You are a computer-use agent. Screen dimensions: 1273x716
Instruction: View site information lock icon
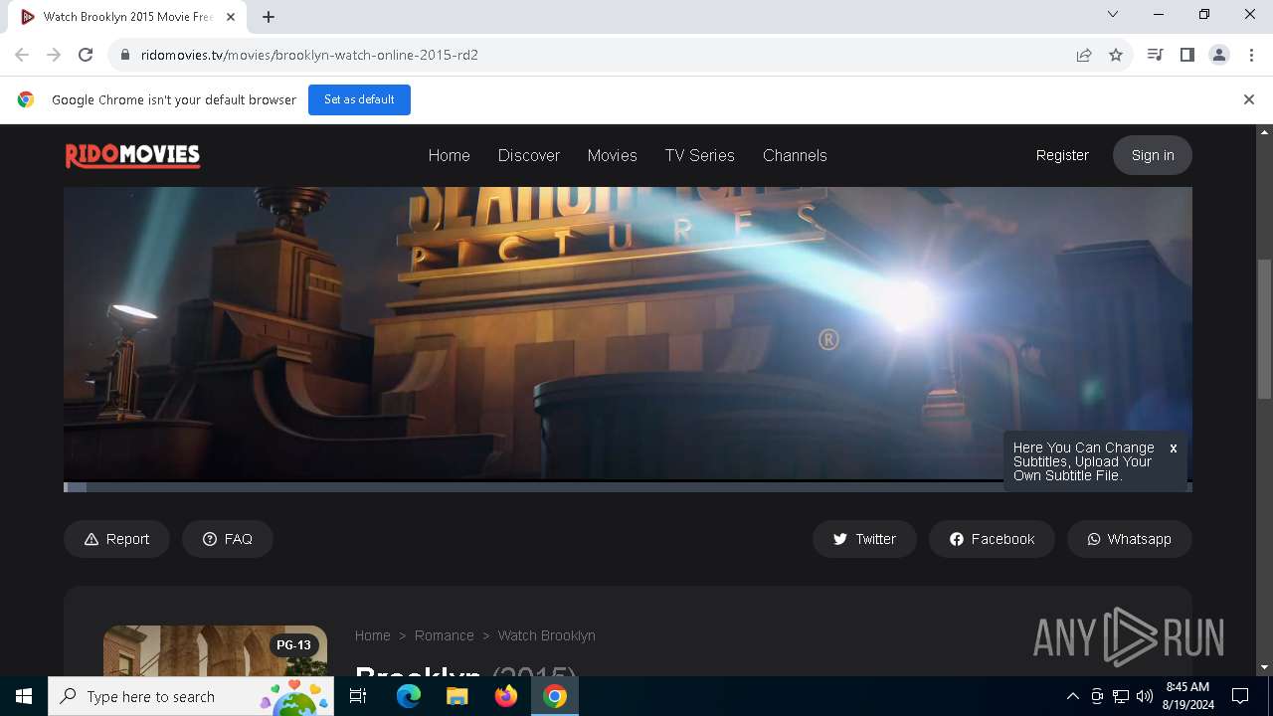coord(124,55)
